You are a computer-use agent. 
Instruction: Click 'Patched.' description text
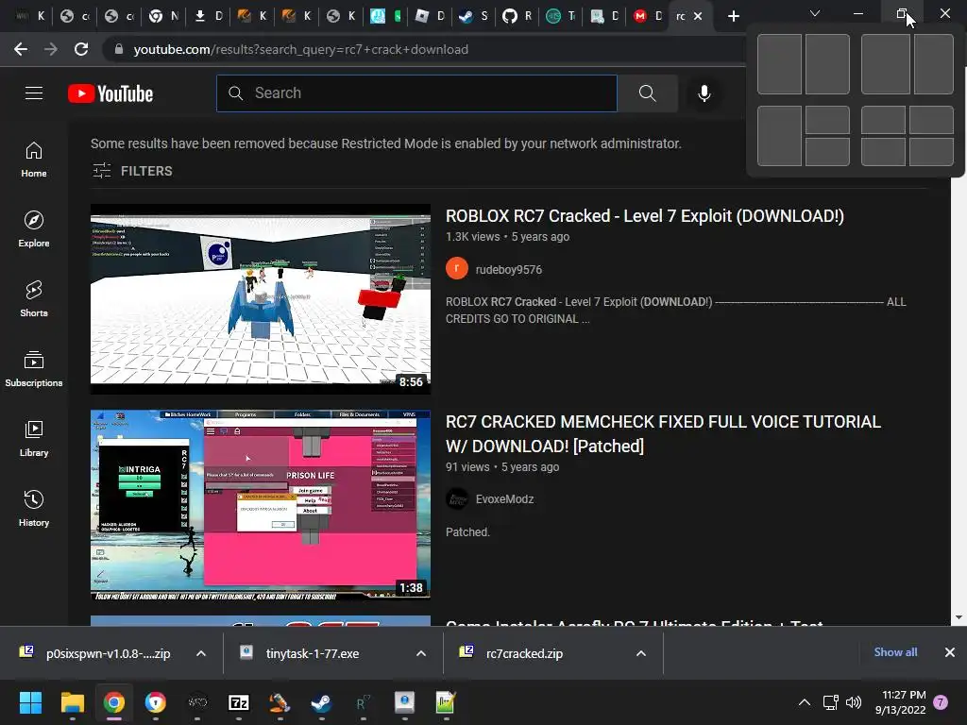tap(467, 532)
